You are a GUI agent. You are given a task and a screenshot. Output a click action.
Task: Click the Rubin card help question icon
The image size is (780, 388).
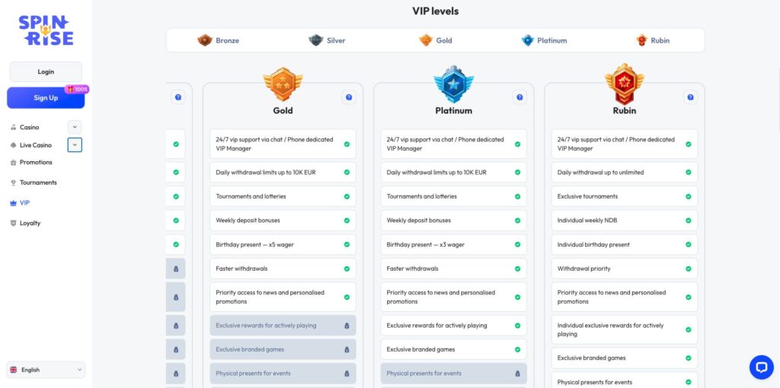(689, 97)
